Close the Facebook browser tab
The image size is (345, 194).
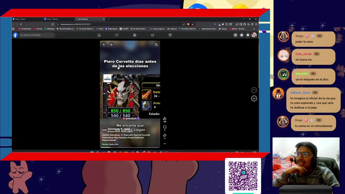[104, 19]
